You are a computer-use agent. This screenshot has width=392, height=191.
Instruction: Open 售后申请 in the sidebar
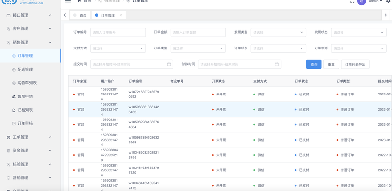(25, 96)
